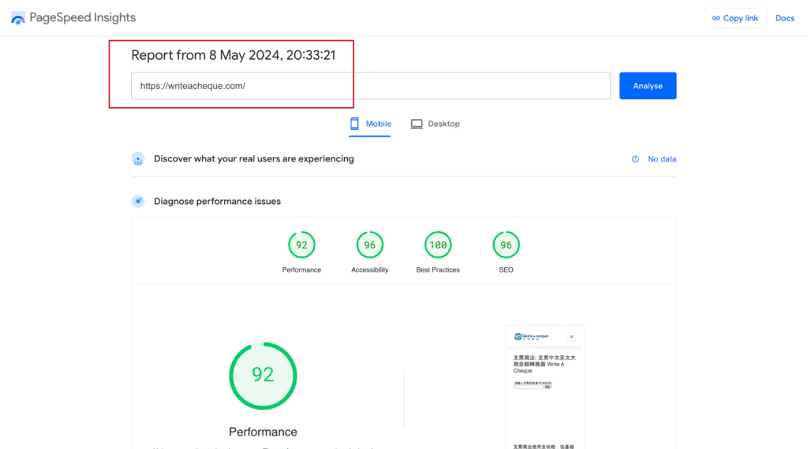Click the URL input field

coord(371,86)
